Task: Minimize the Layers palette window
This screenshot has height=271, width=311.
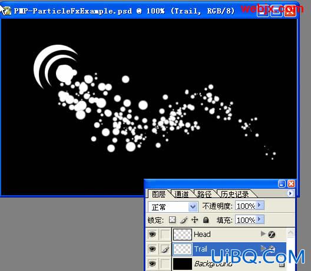Action: (282, 183)
